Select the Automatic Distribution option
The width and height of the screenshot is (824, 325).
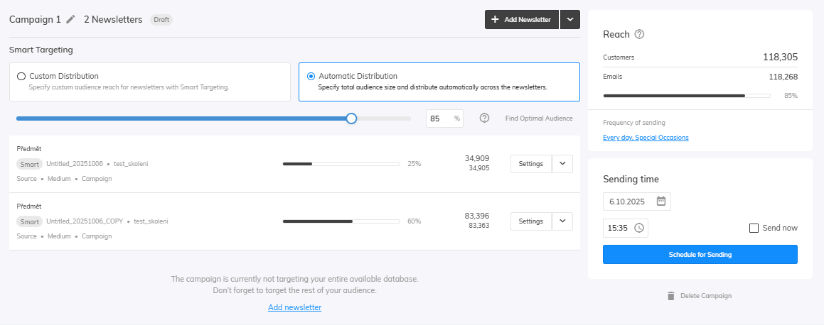pos(311,76)
